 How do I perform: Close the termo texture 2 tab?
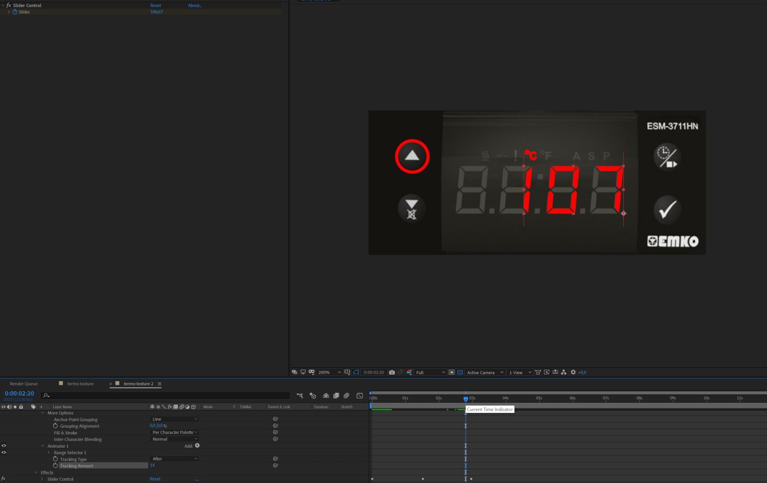click(x=110, y=384)
